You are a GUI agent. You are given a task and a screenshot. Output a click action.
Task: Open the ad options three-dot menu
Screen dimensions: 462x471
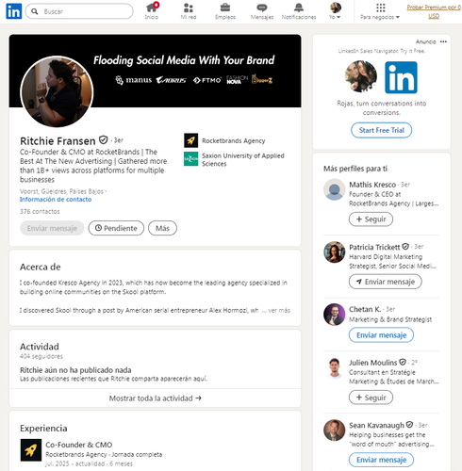[443, 41]
